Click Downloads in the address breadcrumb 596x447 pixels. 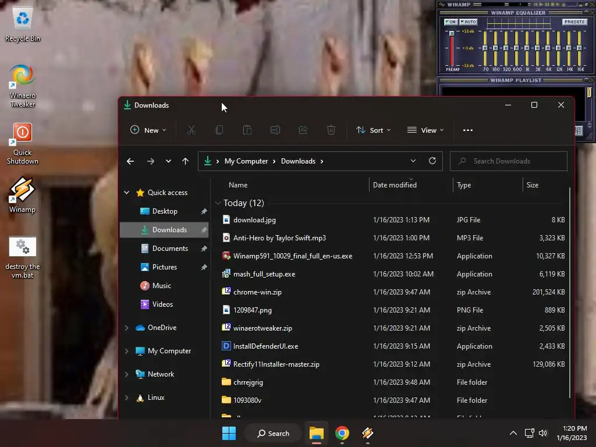point(298,161)
